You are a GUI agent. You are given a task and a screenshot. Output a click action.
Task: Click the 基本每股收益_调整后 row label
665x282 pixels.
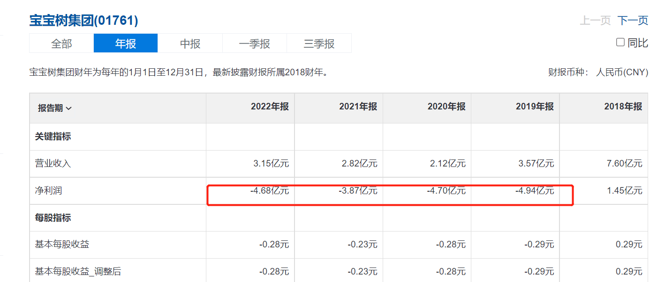[78, 271]
